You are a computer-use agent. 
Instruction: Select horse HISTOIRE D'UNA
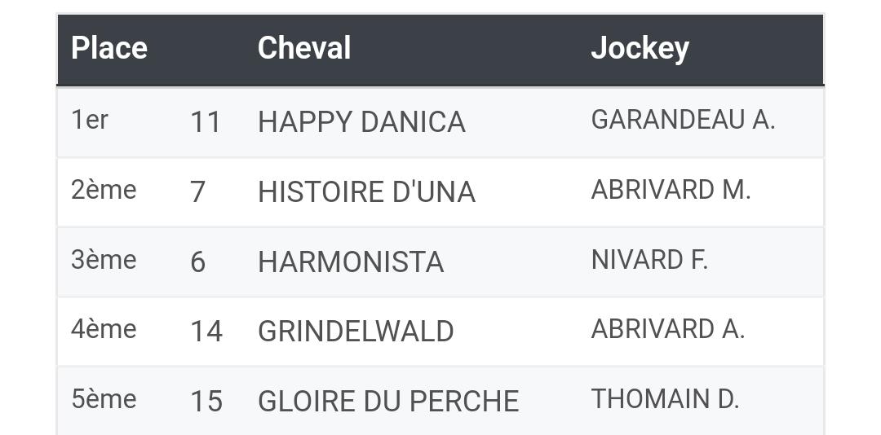tap(366, 192)
